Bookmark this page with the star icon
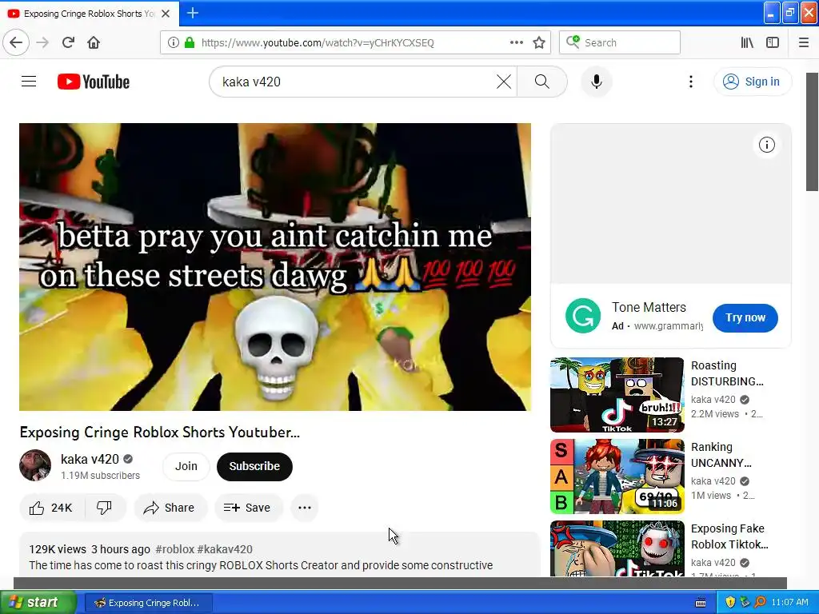The height and width of the screenshot is (614, 819). click(539, 42)
